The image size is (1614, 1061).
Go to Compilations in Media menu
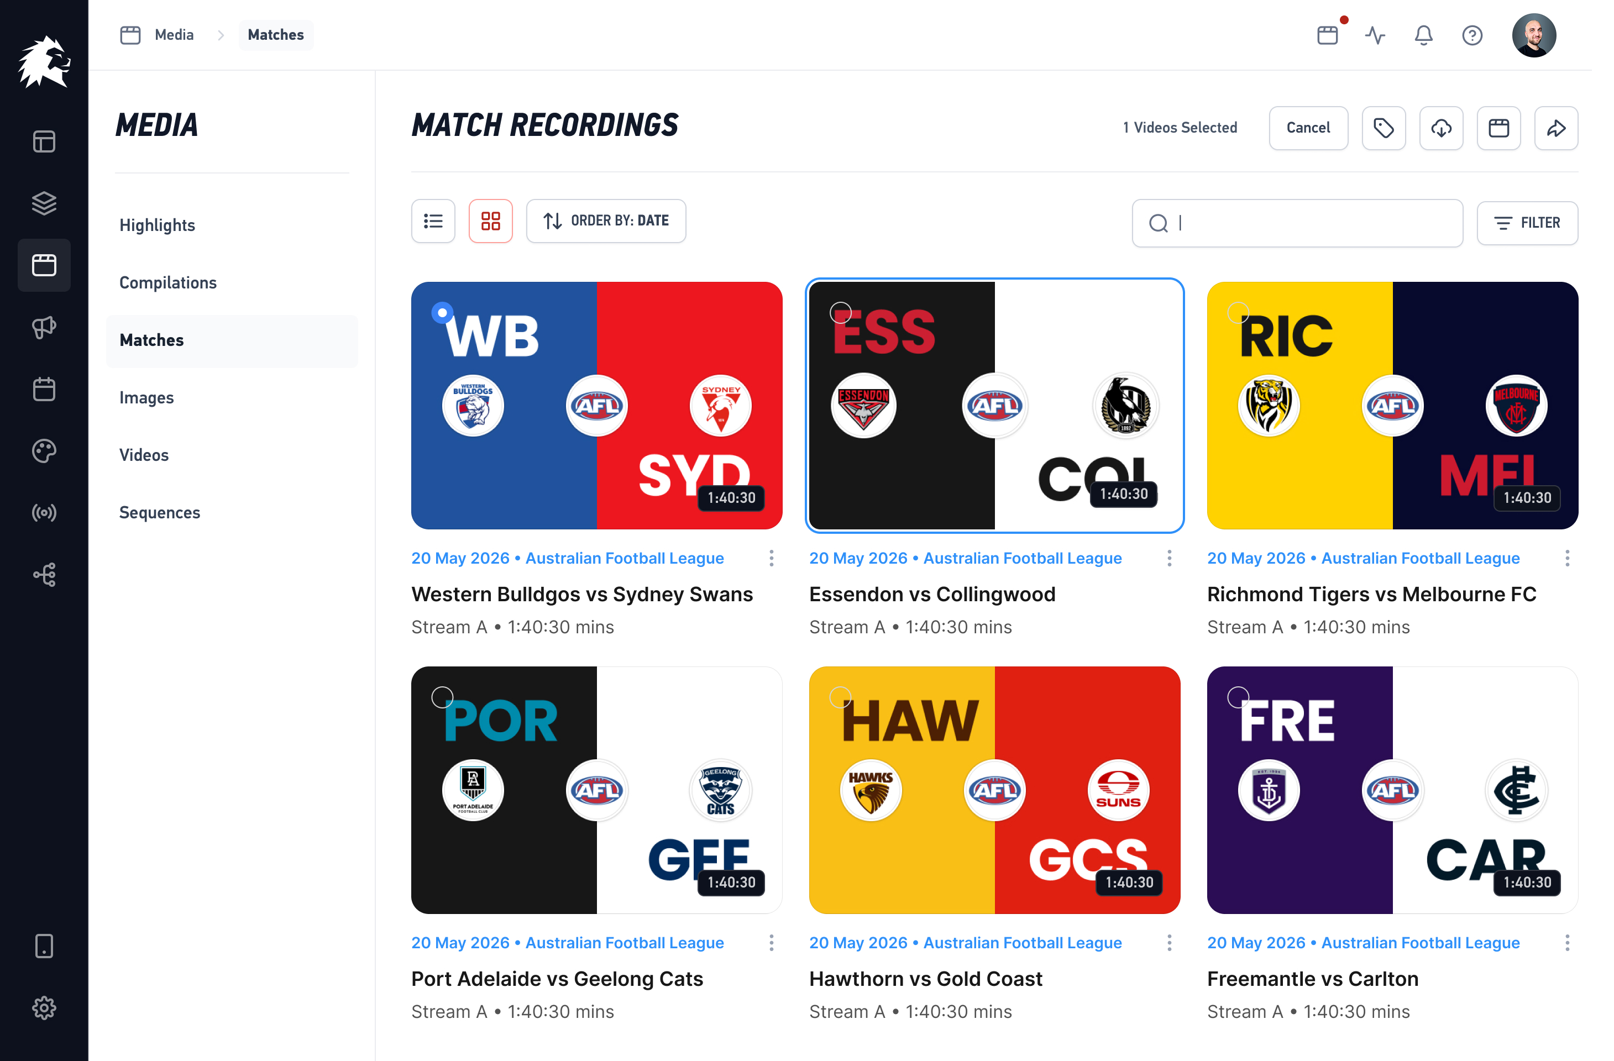pyautogui.click(x=168, y=283)
